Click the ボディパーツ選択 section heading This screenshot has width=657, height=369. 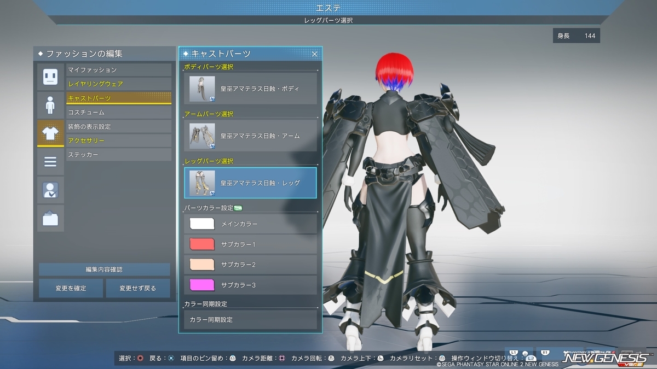209,67
